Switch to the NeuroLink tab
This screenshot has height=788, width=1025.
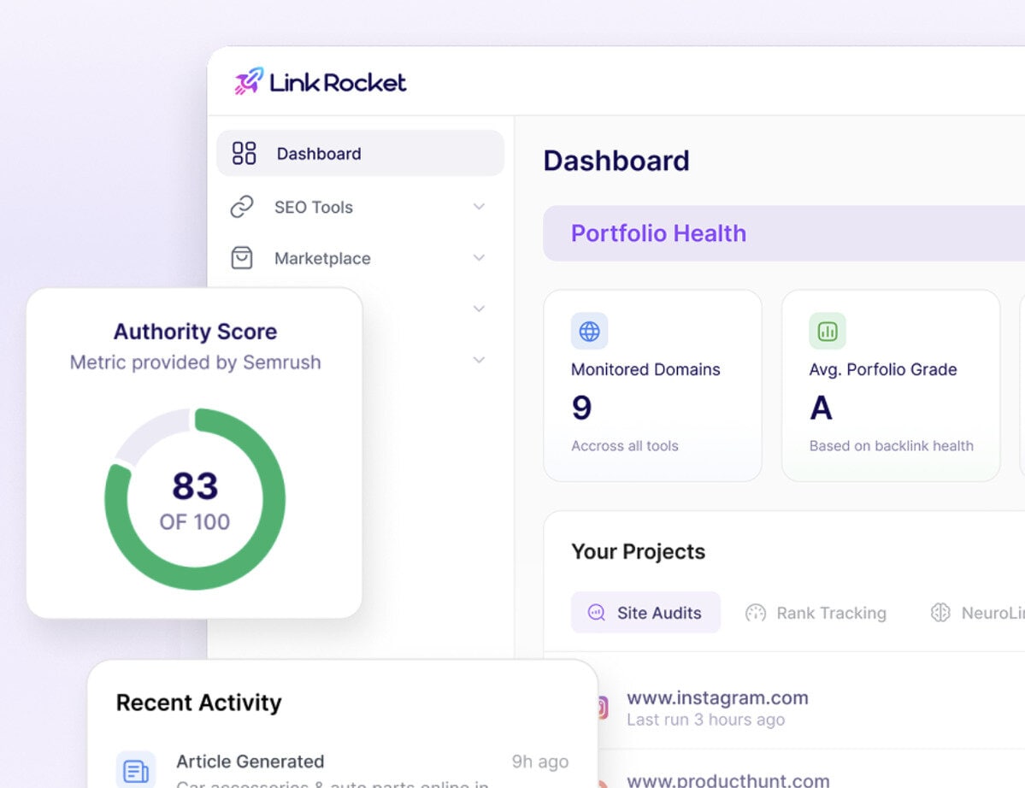976,613
